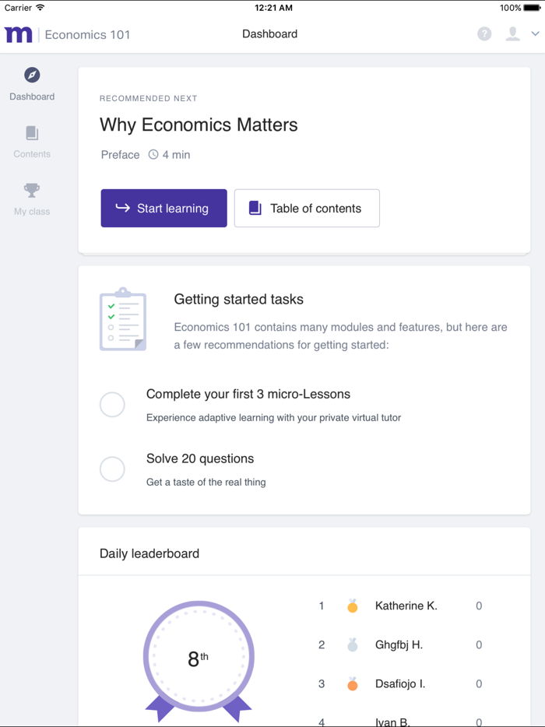Expand the account dropdown chevron in header
The height and width of the screenshot is (727, 545).
[x=534, y=34]
